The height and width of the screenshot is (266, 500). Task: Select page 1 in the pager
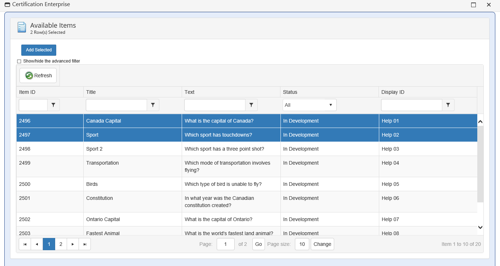(x=49, y=244)
